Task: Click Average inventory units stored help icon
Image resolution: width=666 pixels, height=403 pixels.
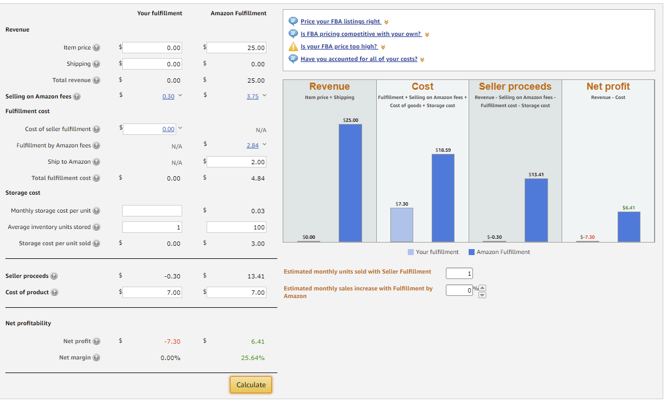Action: click(x=97, y=227)
